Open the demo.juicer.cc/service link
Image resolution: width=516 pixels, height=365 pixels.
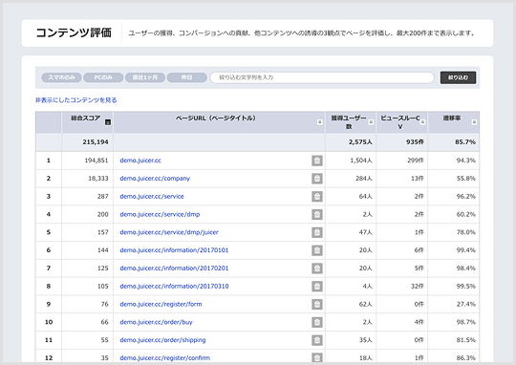(x=152, y=197)
